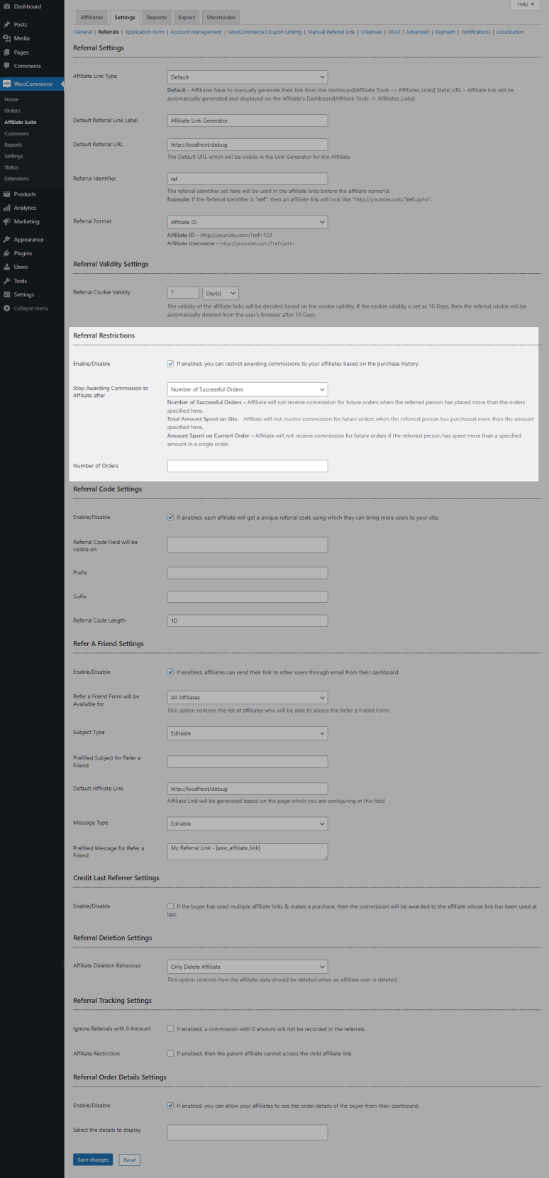Open the cookie validity Day(s) dropdown

[221, 293]
